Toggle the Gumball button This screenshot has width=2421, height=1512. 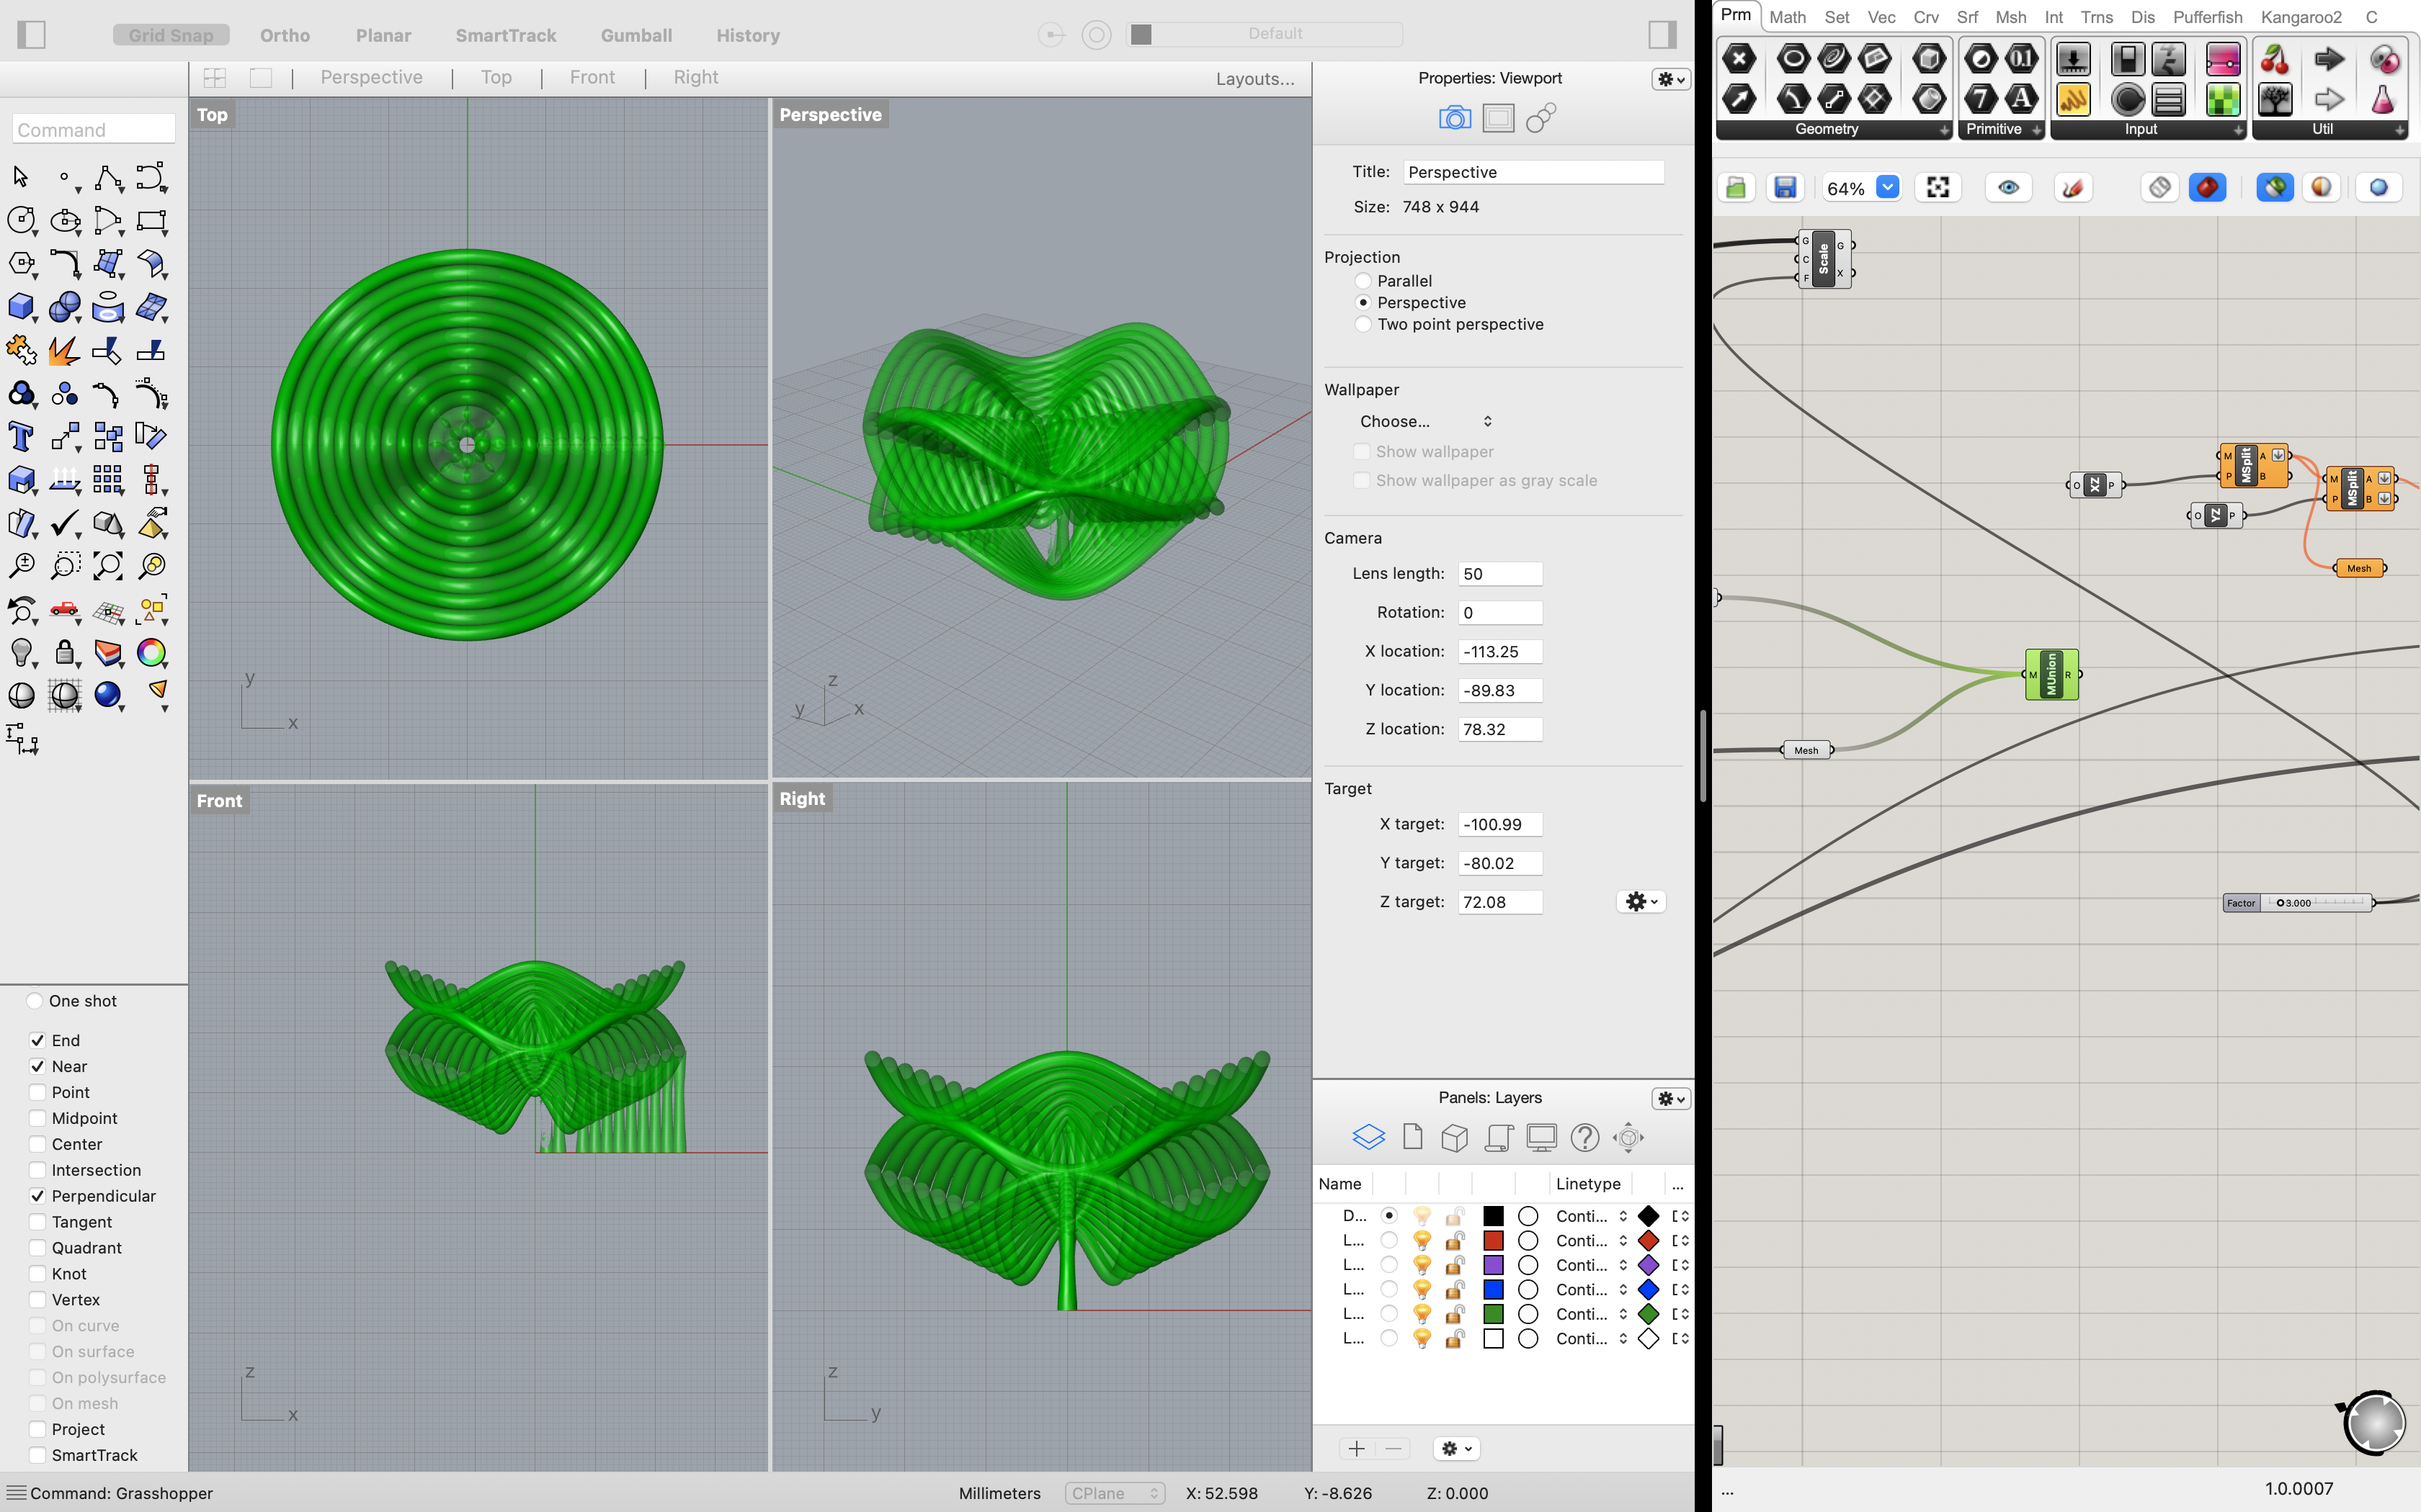636,35
